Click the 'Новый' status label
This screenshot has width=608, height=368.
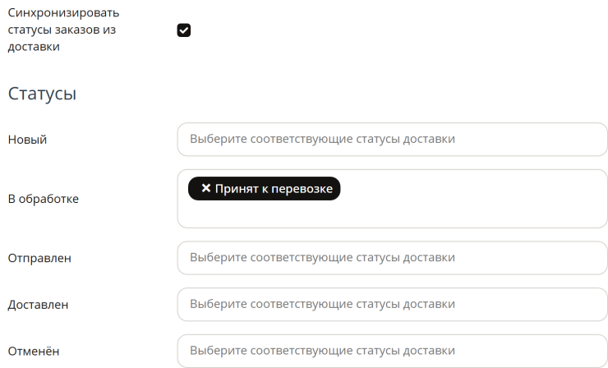coord(27,140)
